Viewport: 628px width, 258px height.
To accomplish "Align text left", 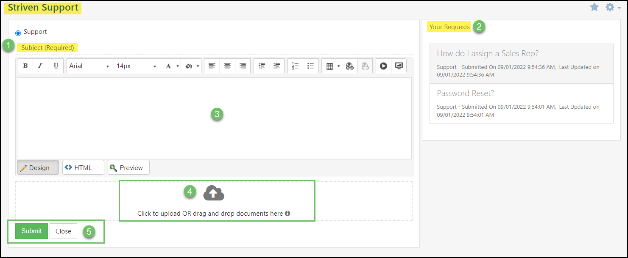I will [x=212, y=66].
